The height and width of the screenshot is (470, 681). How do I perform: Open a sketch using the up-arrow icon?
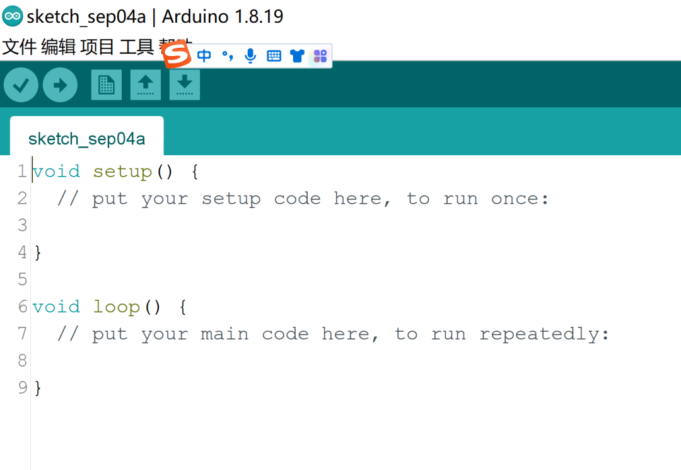(146, 85)
